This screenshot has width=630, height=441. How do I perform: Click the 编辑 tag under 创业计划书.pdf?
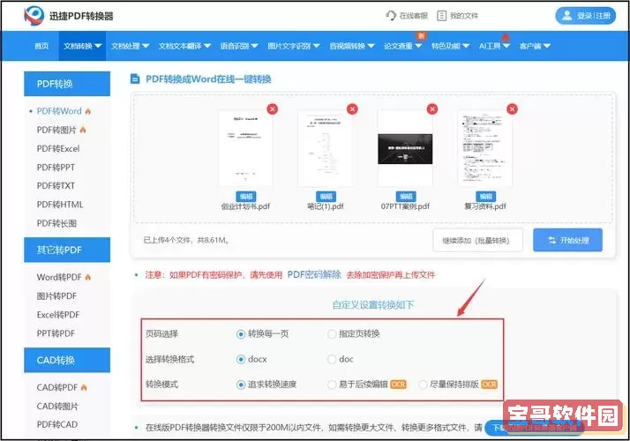[x=246, y=196]
